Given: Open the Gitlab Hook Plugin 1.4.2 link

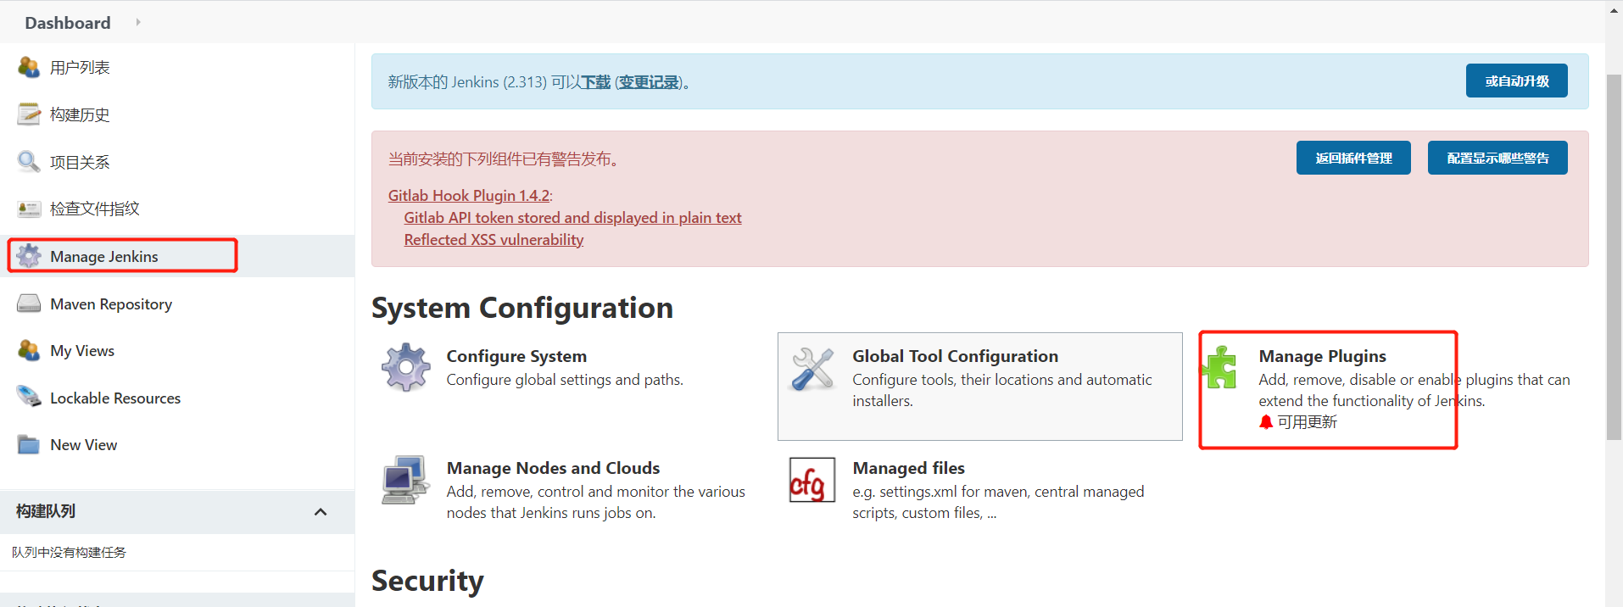Looking at the screenshot, I should [468, 196].
